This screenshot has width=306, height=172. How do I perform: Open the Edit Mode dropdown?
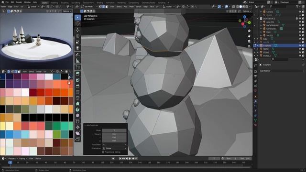point(89,7)
